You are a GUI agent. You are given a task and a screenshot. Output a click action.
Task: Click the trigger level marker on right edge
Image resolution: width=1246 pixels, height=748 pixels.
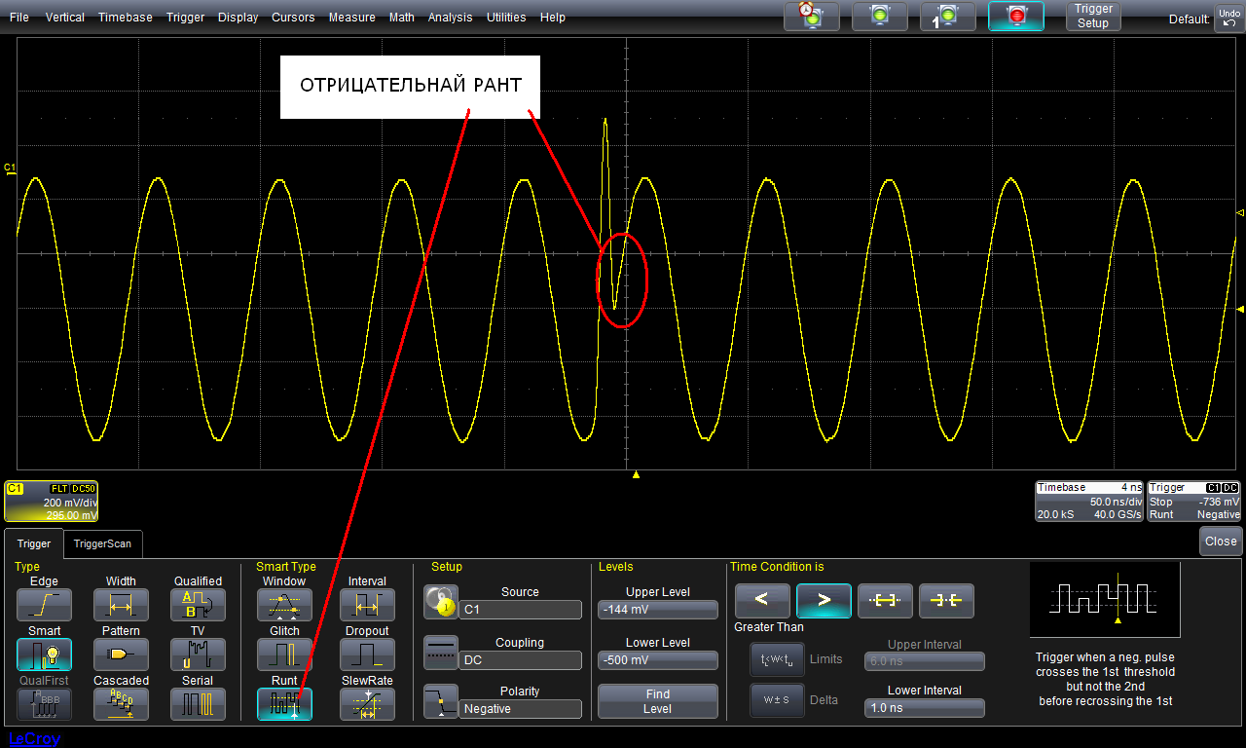point(1239,309)
